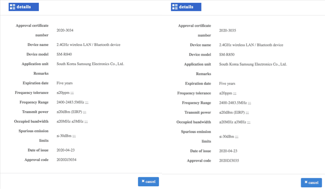The width and height of the screenshot is (325, 189).
Task: Click the right Expiration date Five years value
Action: [x=227, y=84]
